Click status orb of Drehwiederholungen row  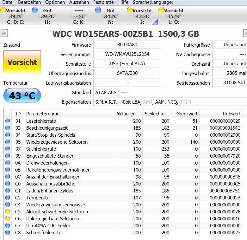[8, 163]
